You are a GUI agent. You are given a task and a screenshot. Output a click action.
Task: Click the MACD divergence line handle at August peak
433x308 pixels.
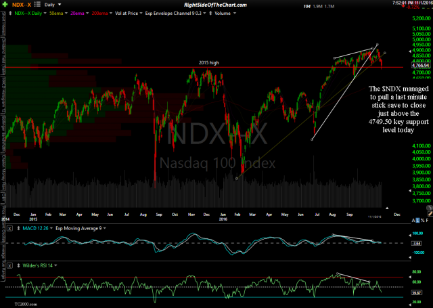coord(334,235)
